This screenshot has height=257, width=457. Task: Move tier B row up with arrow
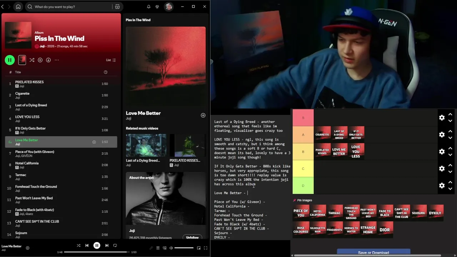(450, 148)
